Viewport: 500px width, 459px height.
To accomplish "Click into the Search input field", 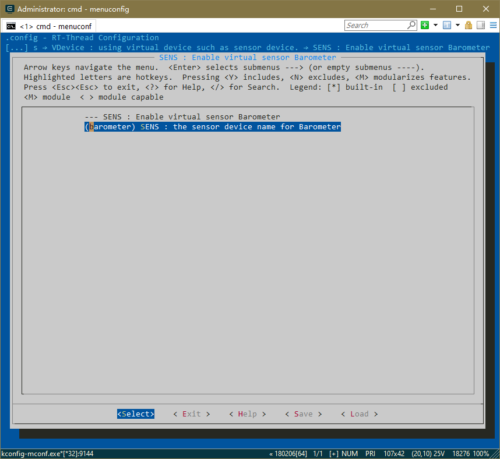I will click(375, 25).
